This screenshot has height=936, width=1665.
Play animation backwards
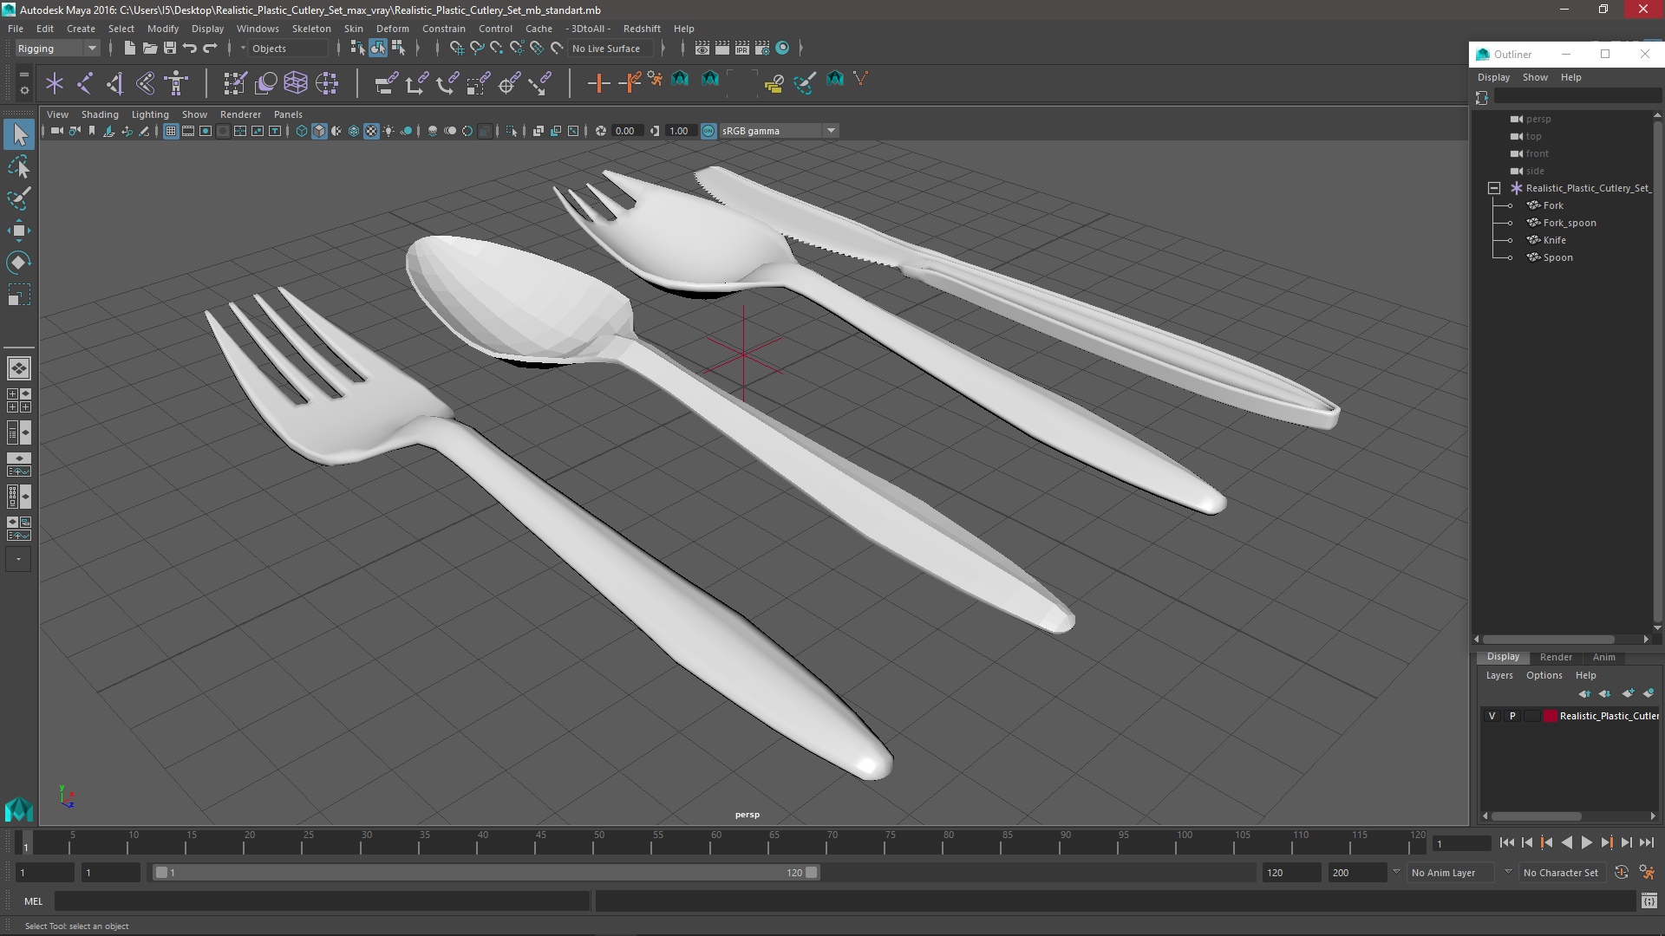pyautogui.click(x=1566, y=842)
